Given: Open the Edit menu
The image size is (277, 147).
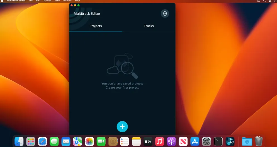Looking at the screenshot, I should [x=38, y=1].
